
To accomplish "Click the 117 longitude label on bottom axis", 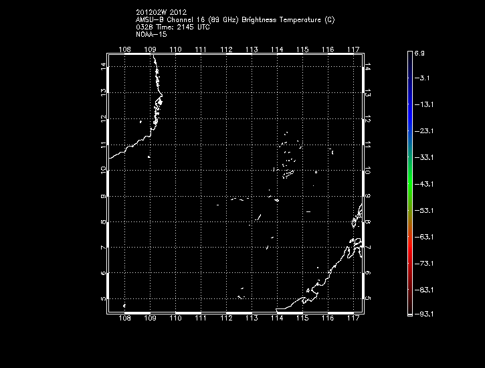I will point(353,319).
